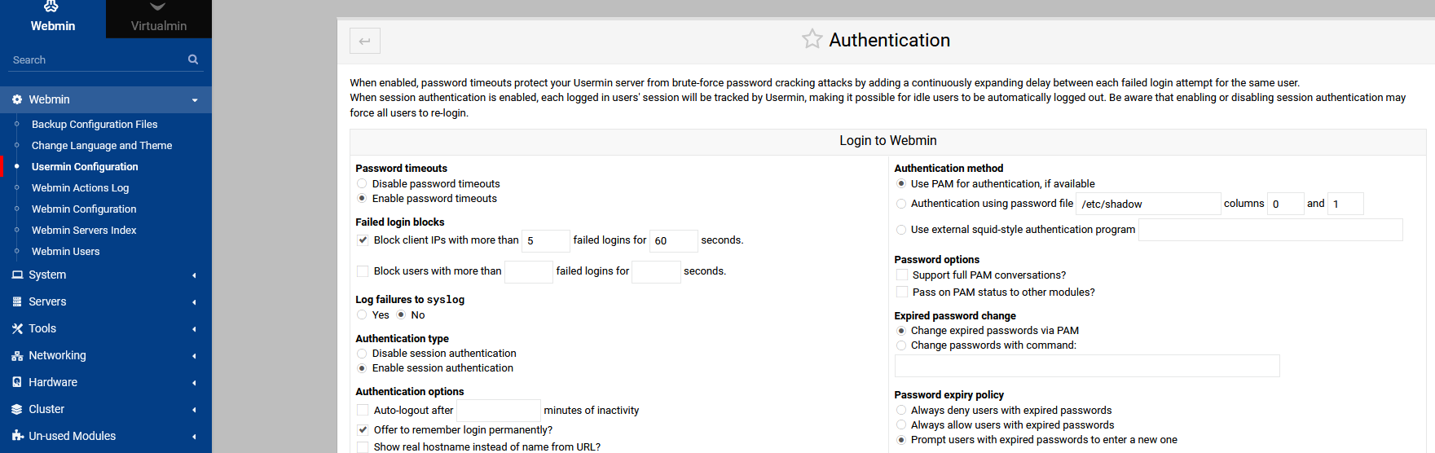
Task: Toggle the favorite star next to Authentication
Action: pyautogui.click(x=812, y=39)
